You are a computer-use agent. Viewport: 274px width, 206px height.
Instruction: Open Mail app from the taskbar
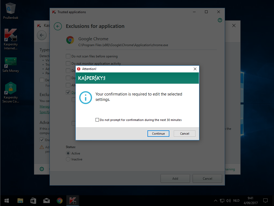click(47, 201)
